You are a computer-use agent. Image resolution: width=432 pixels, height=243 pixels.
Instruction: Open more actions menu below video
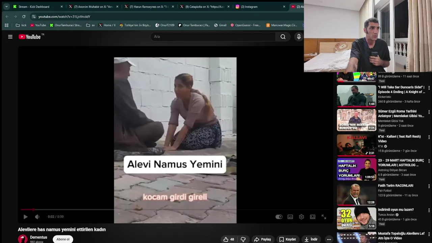[x=329, y=239]
